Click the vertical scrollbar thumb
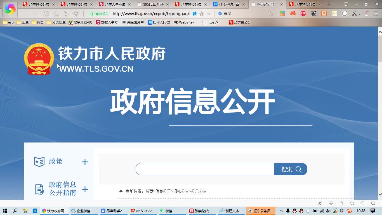This screenshot has height=215, width=382. [380, 48]
